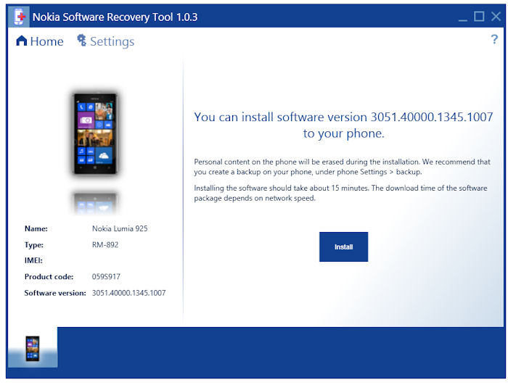Screen dimensions: 508x385
Task: Click the 'IMEI:' label
Action: pyautogui.click(x=33, y=261)
